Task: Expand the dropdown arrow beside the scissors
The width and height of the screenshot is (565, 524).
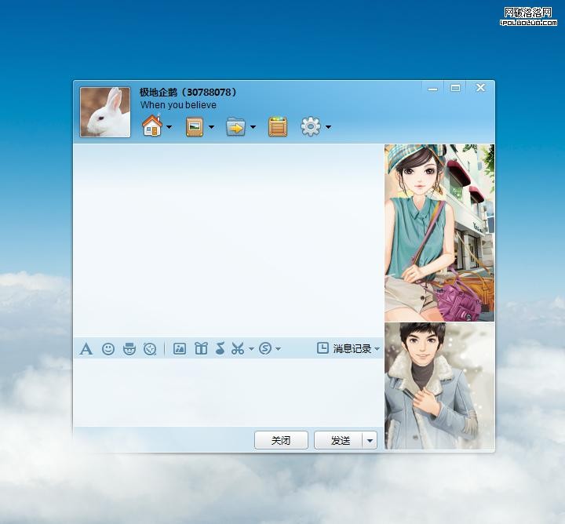Action: [x=251, y=349]
